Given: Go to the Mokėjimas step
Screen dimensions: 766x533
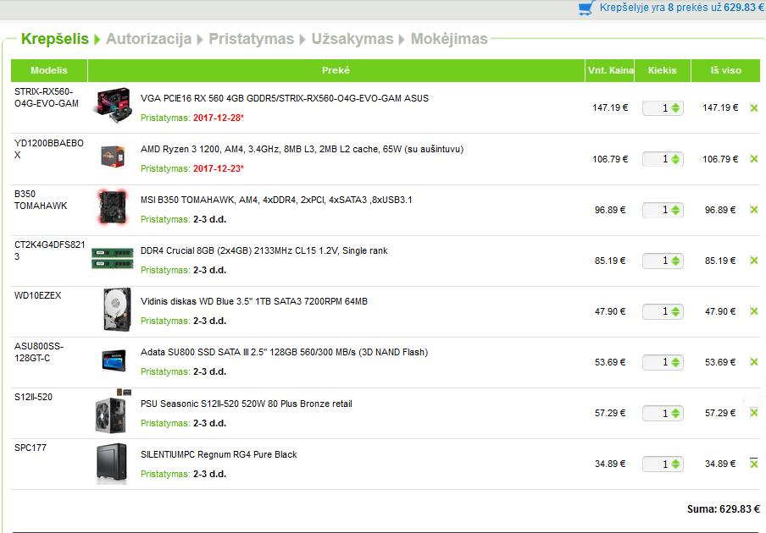Looking at the screenshot, I should (449, 39).
